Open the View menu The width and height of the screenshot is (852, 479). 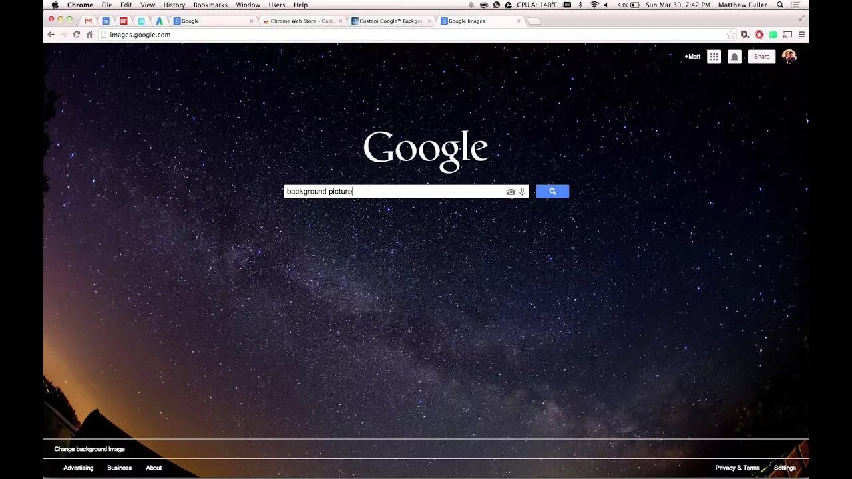(x=148, y=5)
